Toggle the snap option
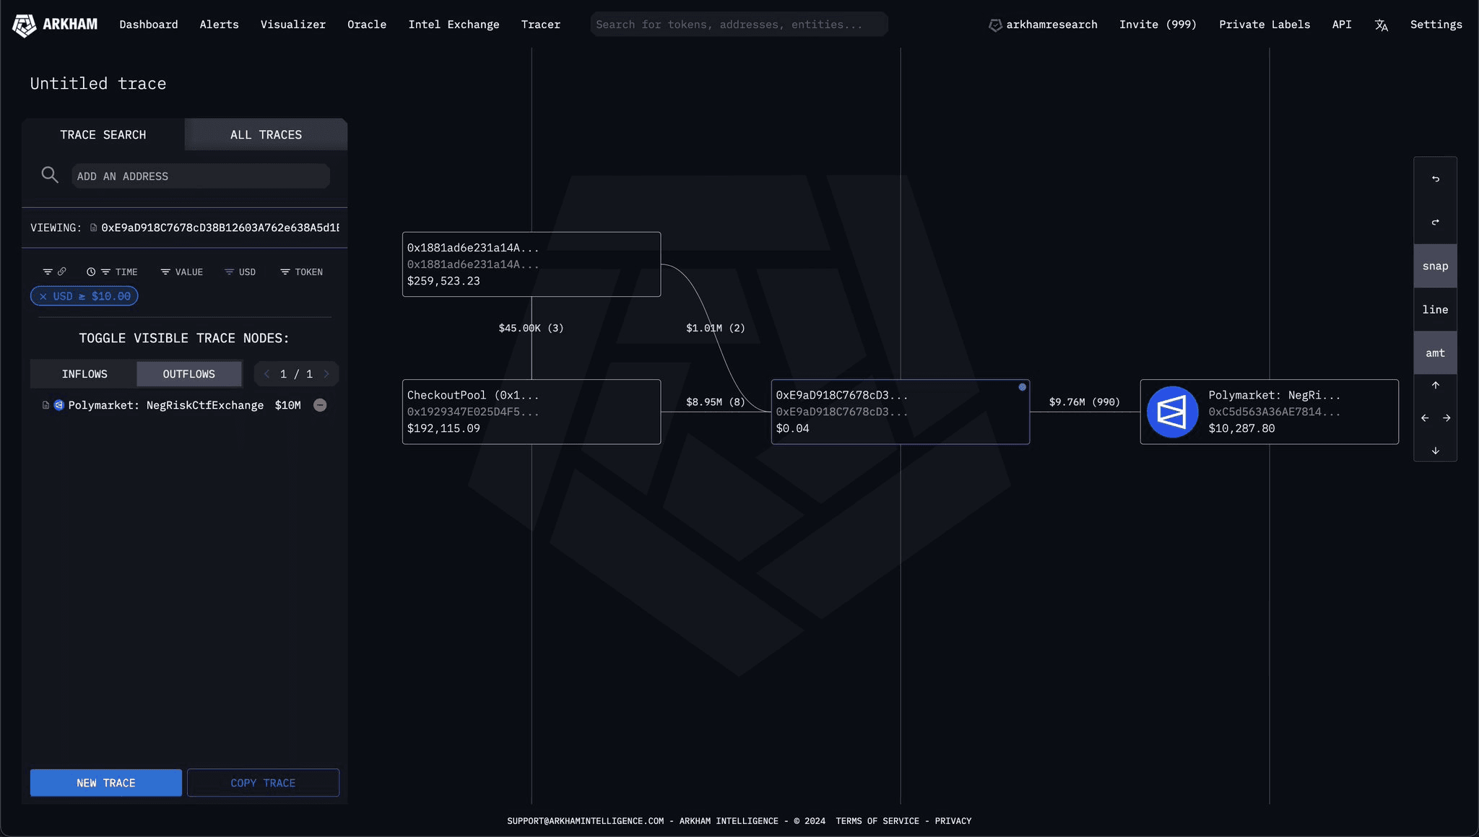The width and height of the screenshot is (1479, 837). (x=1435, y=266)
